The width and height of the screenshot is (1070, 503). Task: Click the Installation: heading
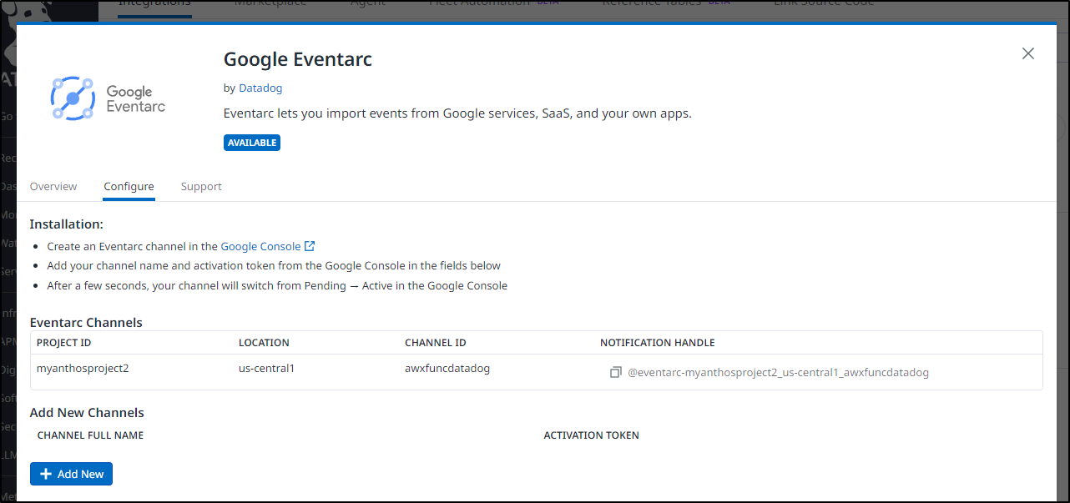67,224
